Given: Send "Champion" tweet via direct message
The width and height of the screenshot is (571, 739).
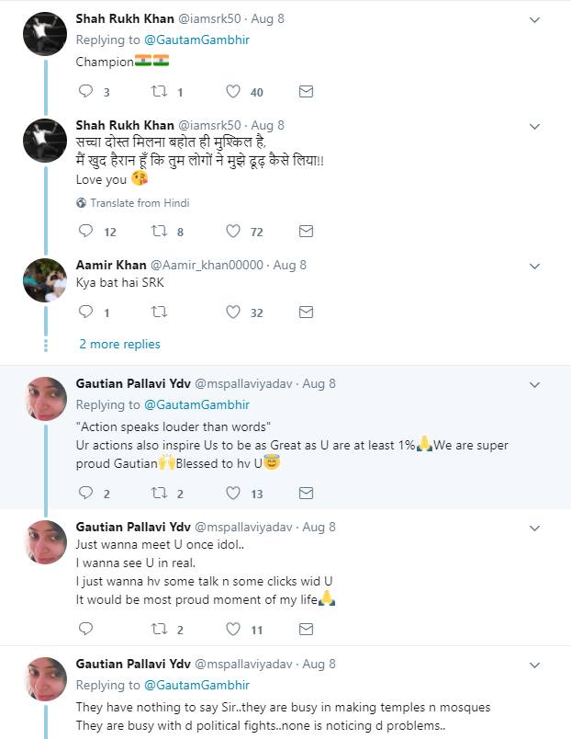Looking at the screenshot, I should pyautogui.click(x=307, y=92).
